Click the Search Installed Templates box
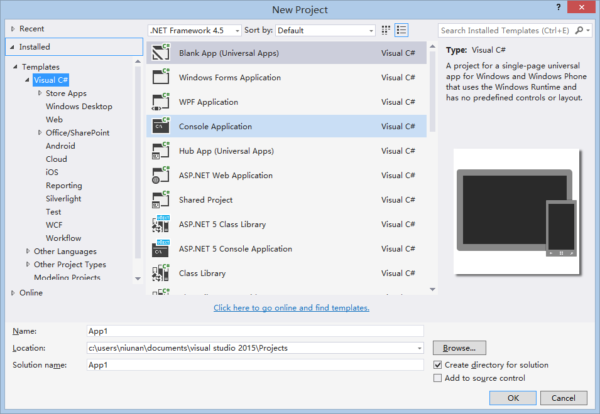This screenshot has width=600, height=414. [x=506, y=31]
